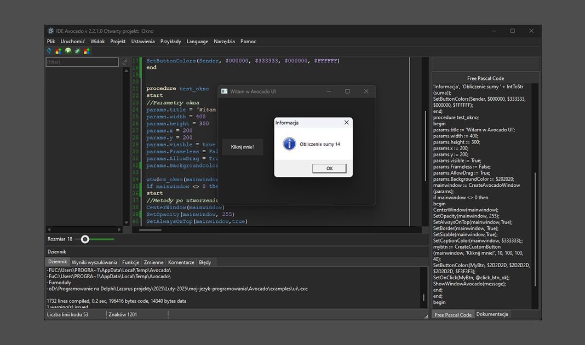The width and height of the screenshot is (585, 345).
Task: Click colored blocks icon right of bug
Action: pyautogui.click(x=87, y=51)
